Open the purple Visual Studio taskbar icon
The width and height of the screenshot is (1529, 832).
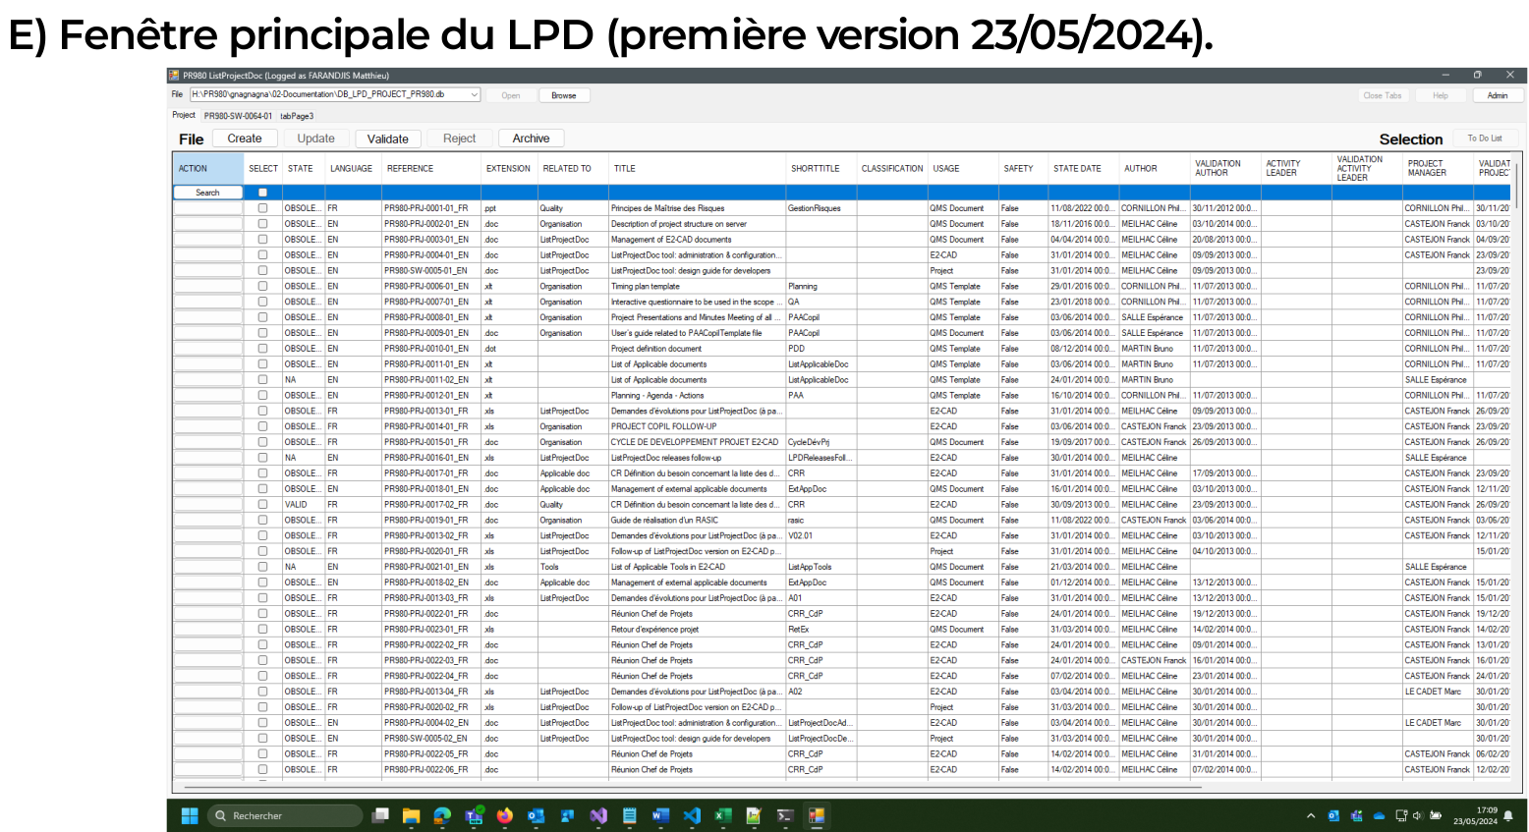[598, 815]
